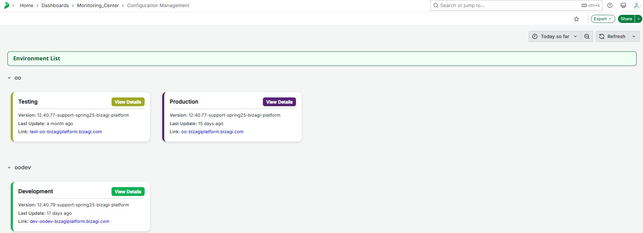Open the news monitor icon
The height and width of the screenshot is (233, 643).
(x=623, y=5)
